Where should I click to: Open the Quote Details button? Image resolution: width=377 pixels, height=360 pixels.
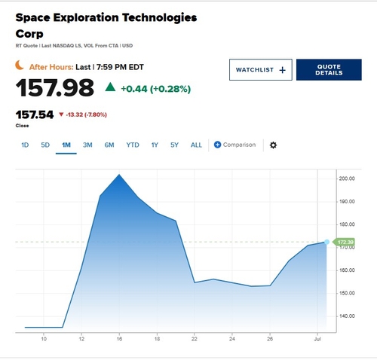pyautogui.click(x=329, y=70)
